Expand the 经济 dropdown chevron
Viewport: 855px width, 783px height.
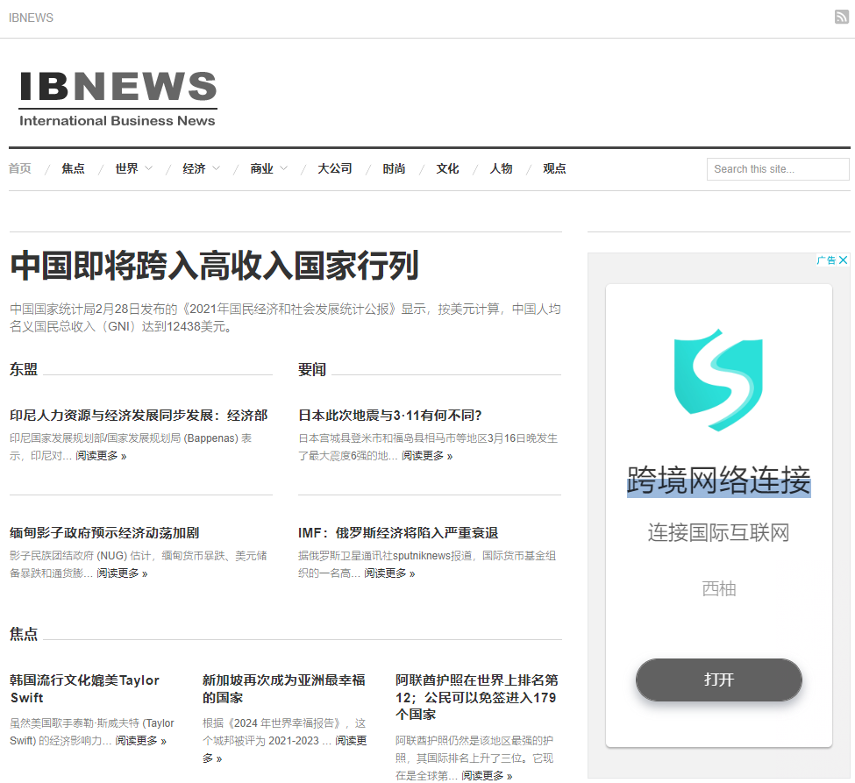point(216,168)
